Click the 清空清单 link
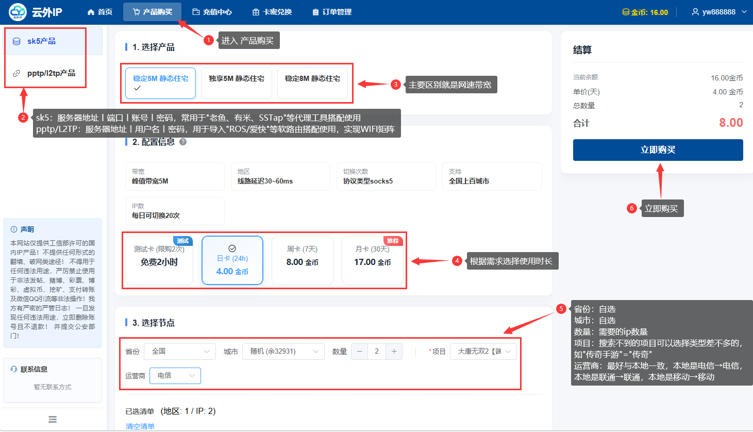 (x=140, y=426)
